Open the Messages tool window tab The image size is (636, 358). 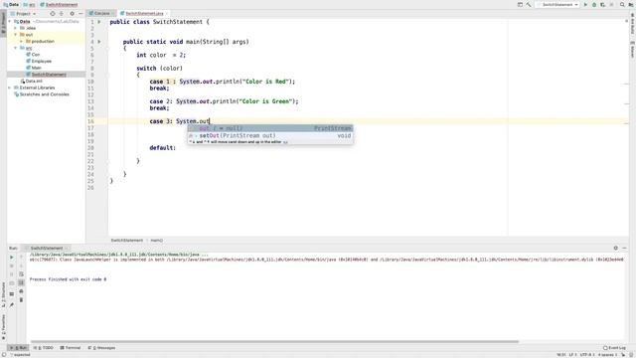(101, 348)
